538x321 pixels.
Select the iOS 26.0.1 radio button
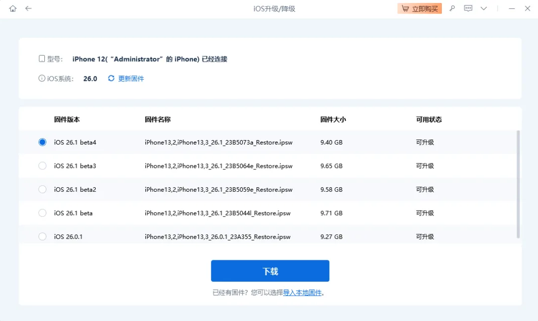coord(42,237)
